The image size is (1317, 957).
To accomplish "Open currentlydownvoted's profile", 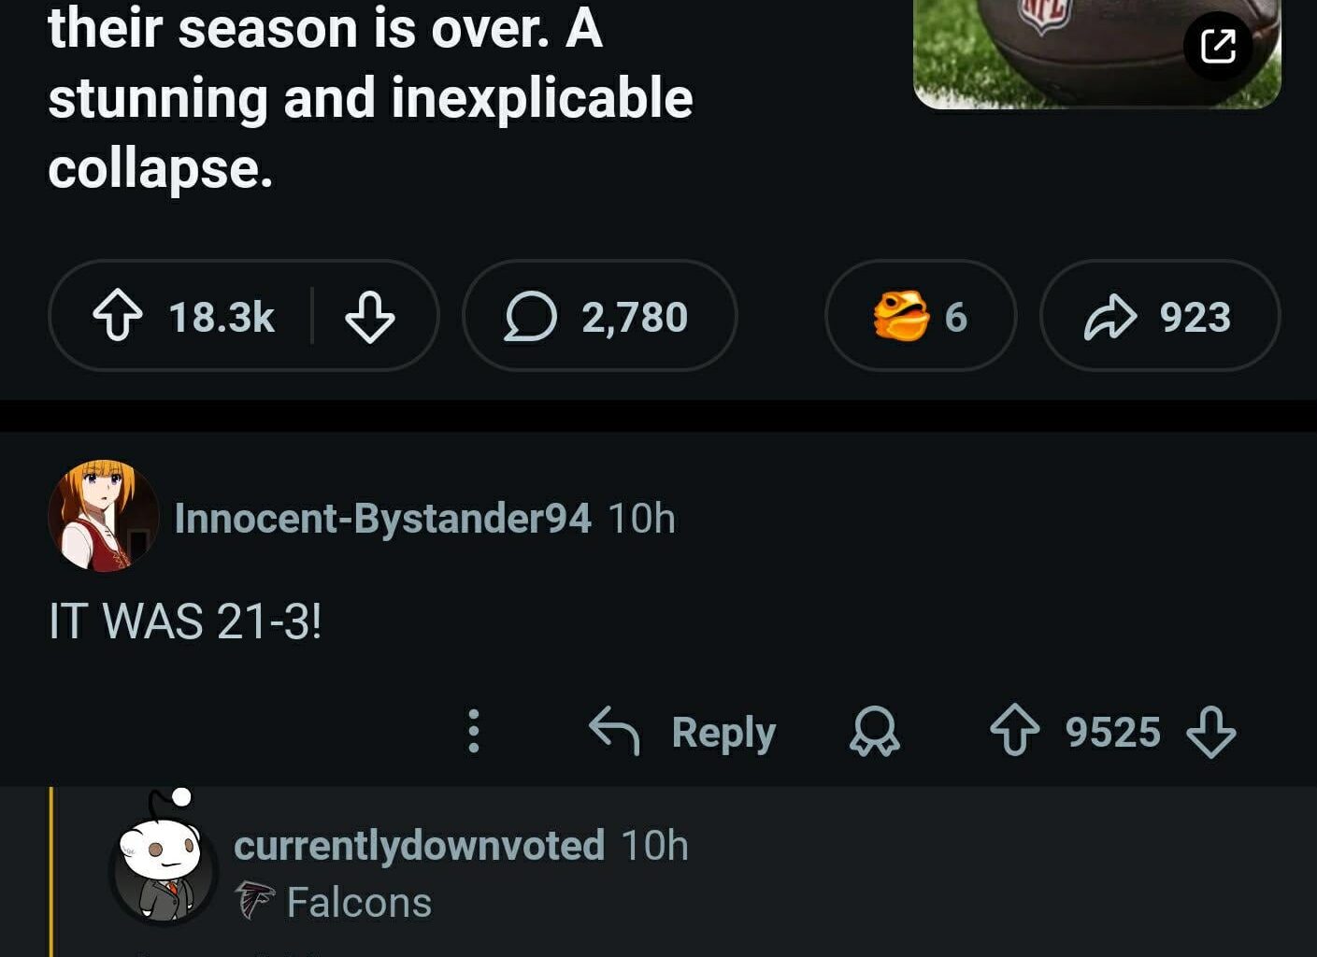I will click(419, 846).
